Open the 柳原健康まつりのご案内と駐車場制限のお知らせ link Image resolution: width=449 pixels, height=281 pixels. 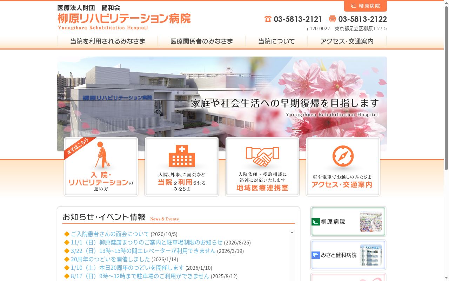tap(147, 242)
